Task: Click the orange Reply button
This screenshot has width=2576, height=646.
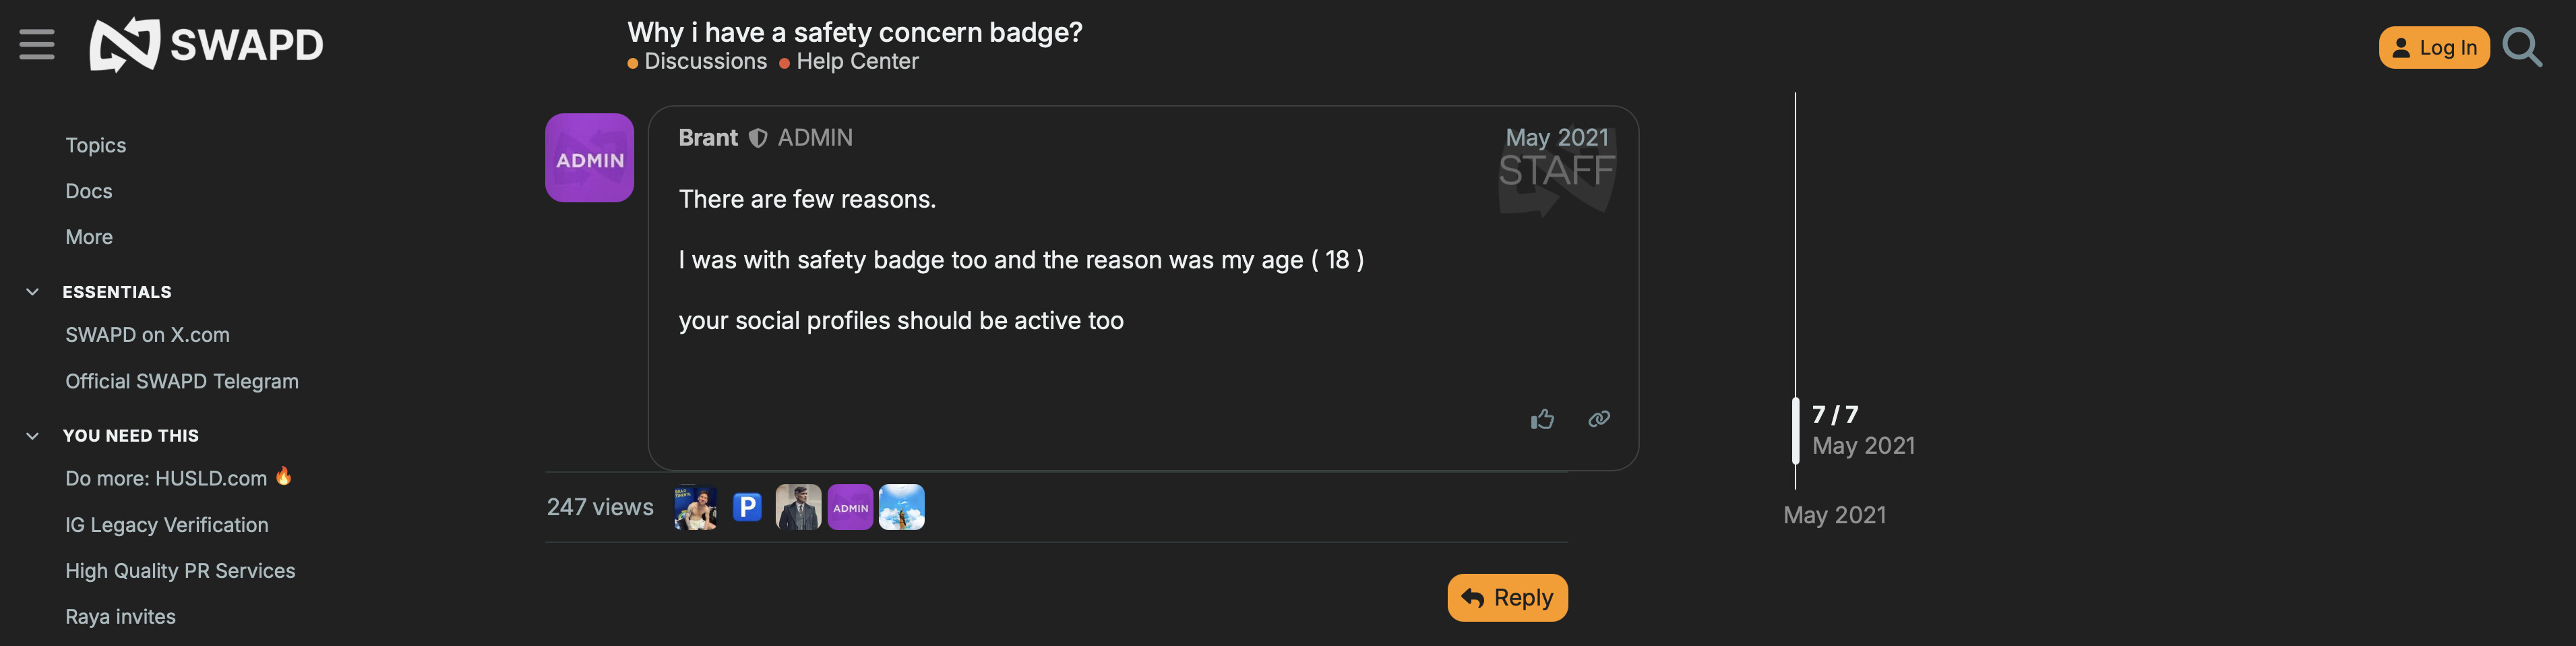Action: click(x=1507, y=597)
